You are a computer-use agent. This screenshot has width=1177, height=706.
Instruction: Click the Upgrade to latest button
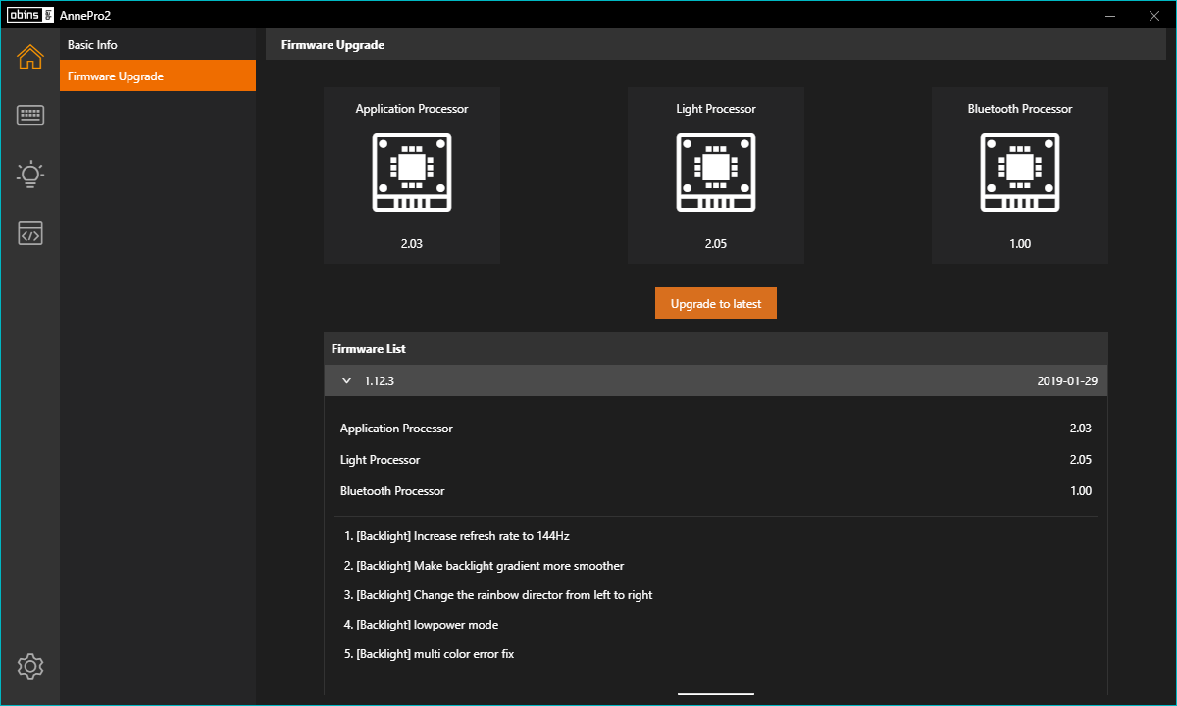716,304
